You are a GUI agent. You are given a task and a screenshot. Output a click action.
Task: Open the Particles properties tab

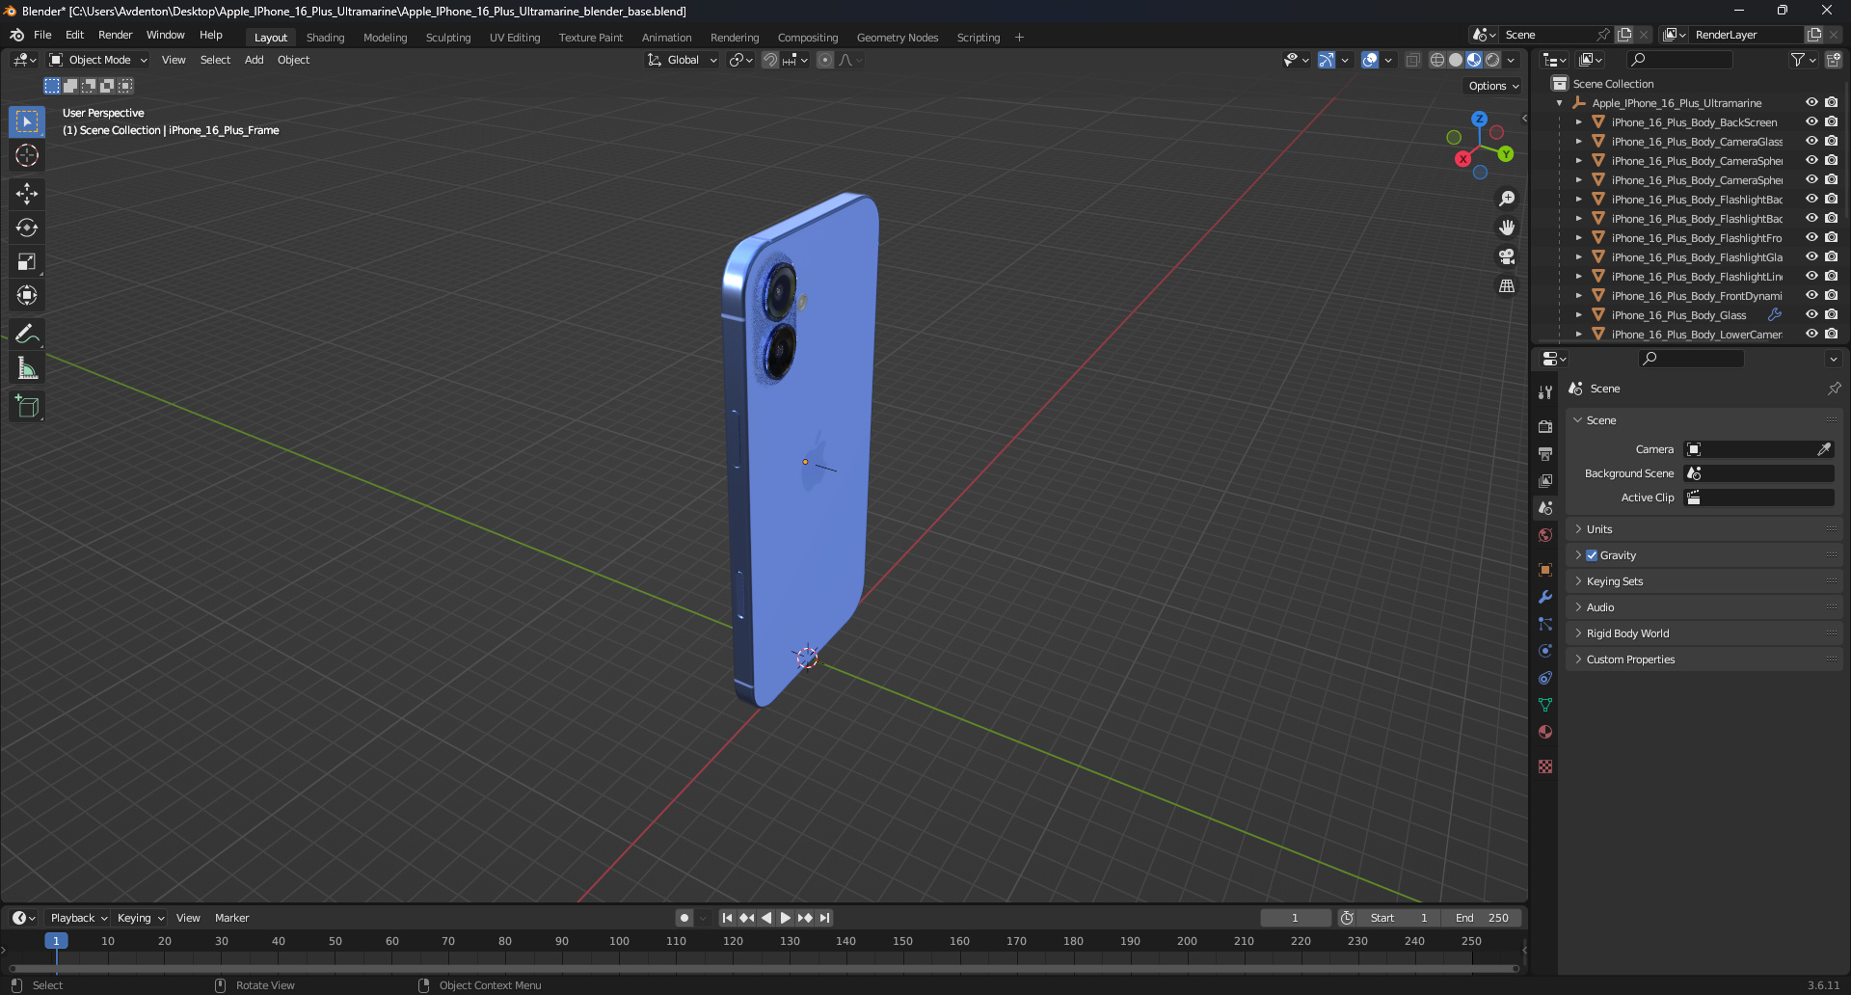[x=1545, y=624]
